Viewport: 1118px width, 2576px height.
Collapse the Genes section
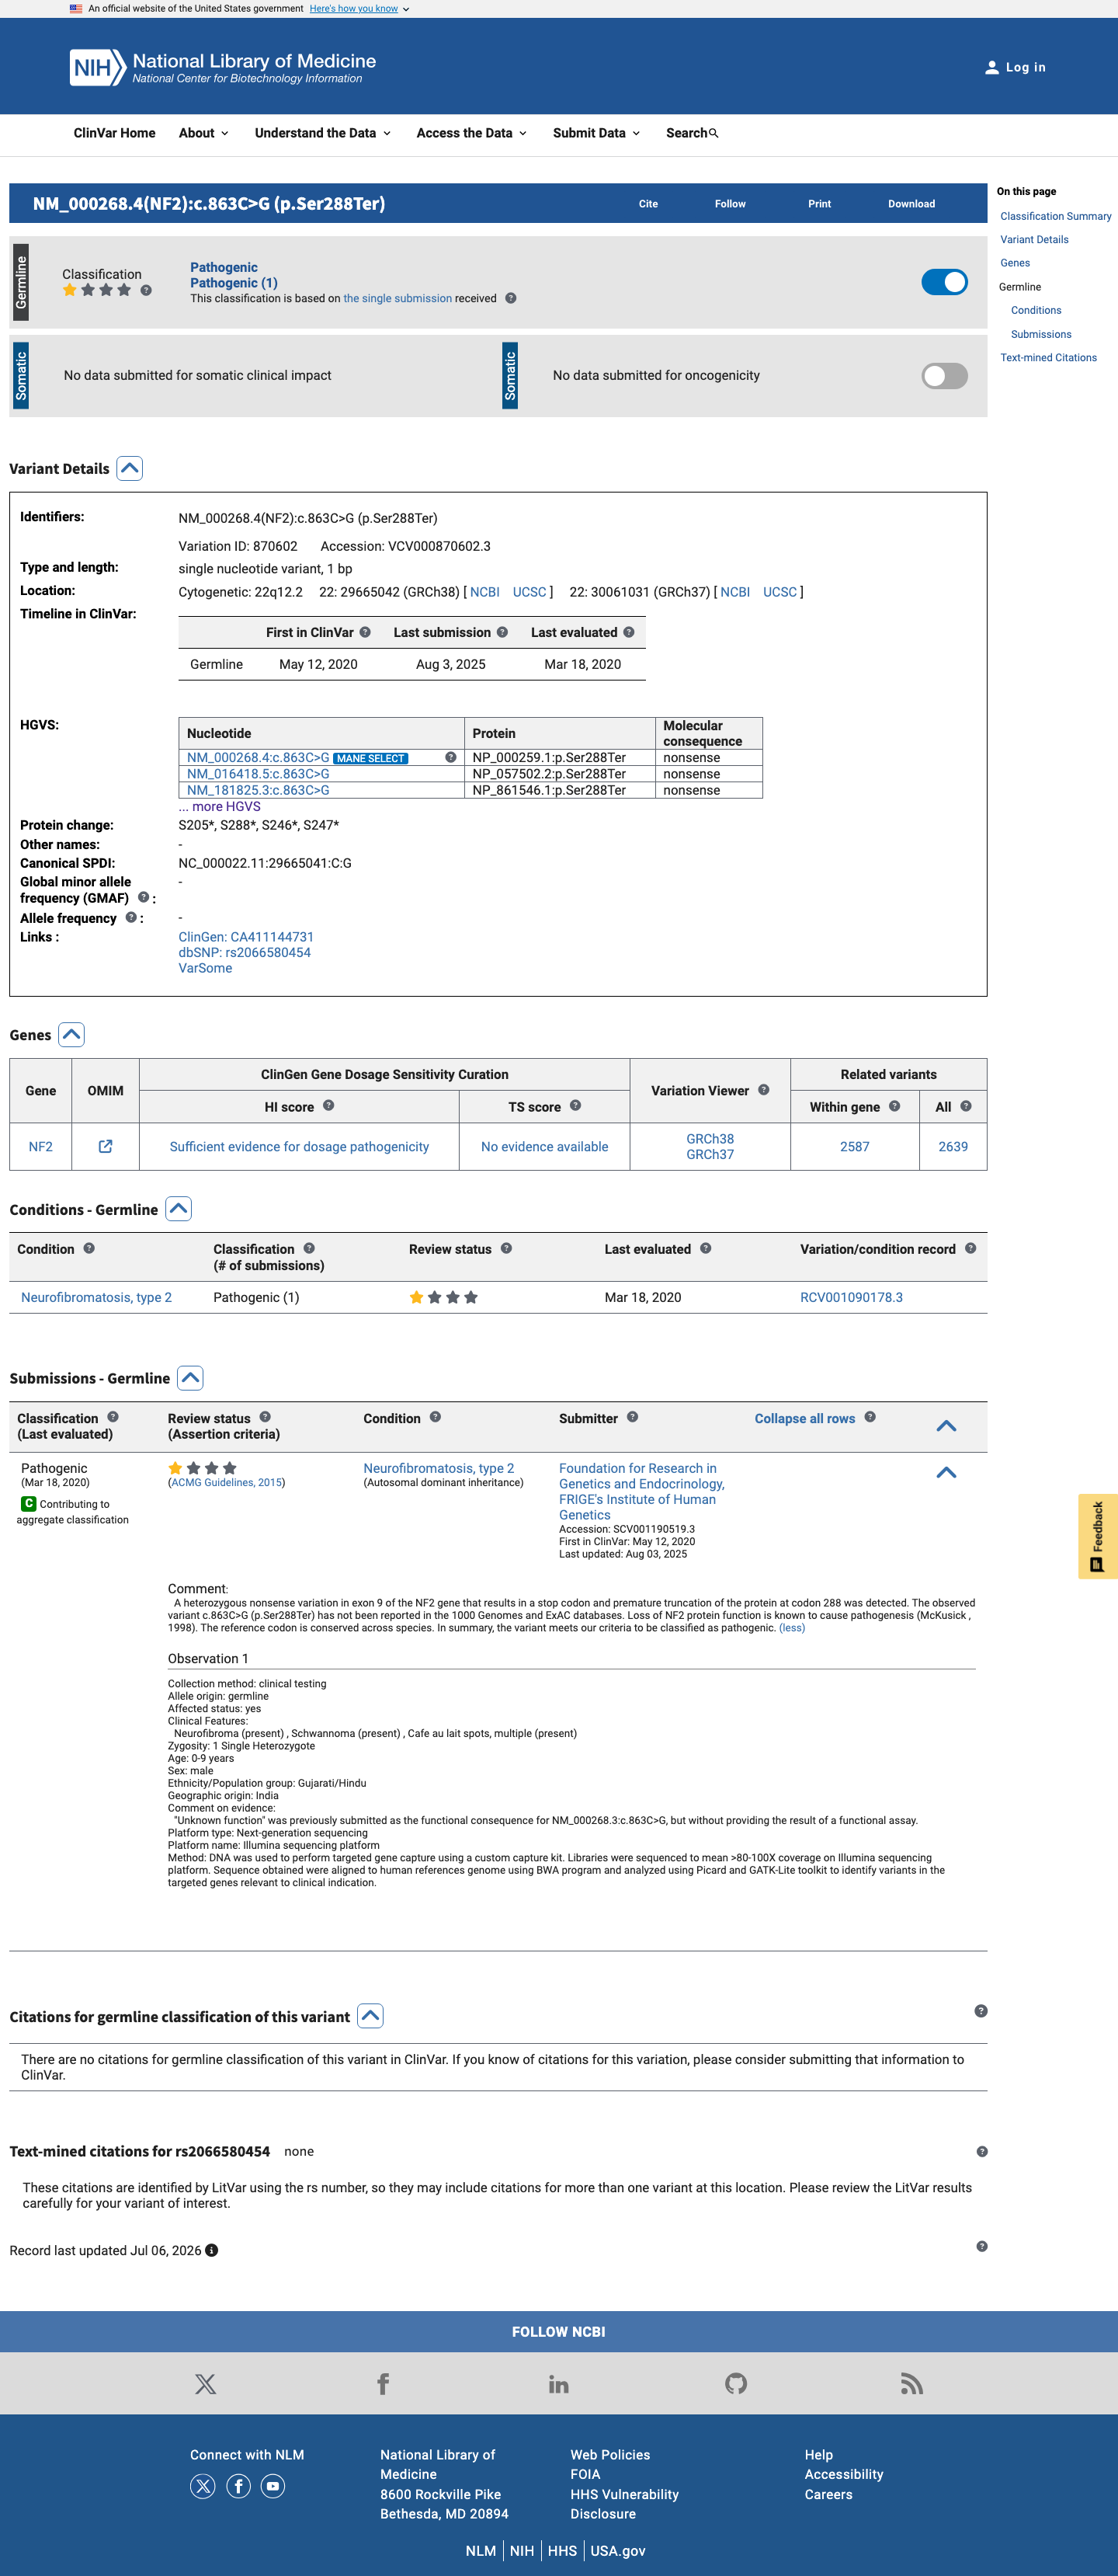(x=71, y=1034)
